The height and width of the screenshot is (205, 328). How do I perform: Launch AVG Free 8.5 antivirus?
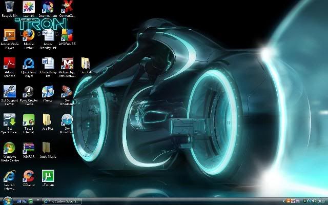click(67, 35)
